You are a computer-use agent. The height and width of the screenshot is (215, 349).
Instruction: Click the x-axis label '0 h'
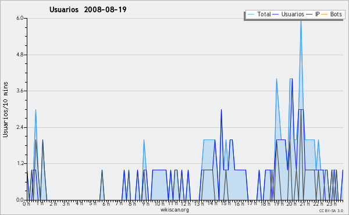coord(26,204)
